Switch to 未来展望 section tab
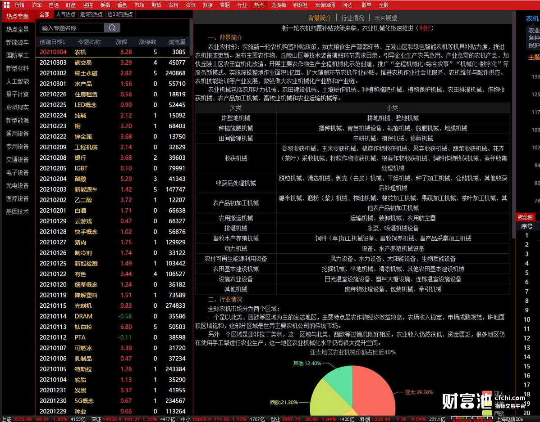The width and height of the screenshot is (540, 422). (385, 18)
